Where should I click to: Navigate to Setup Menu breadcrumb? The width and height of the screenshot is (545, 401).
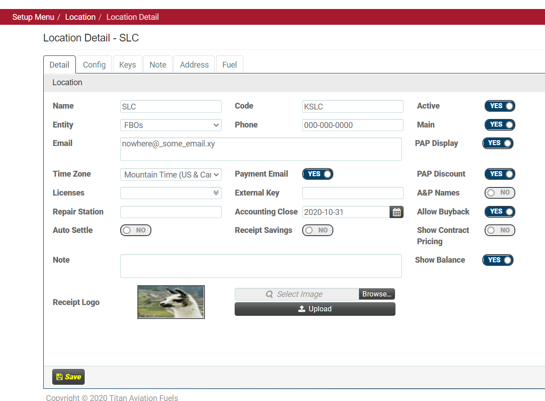pyautogui.click(x=33, y=17)
